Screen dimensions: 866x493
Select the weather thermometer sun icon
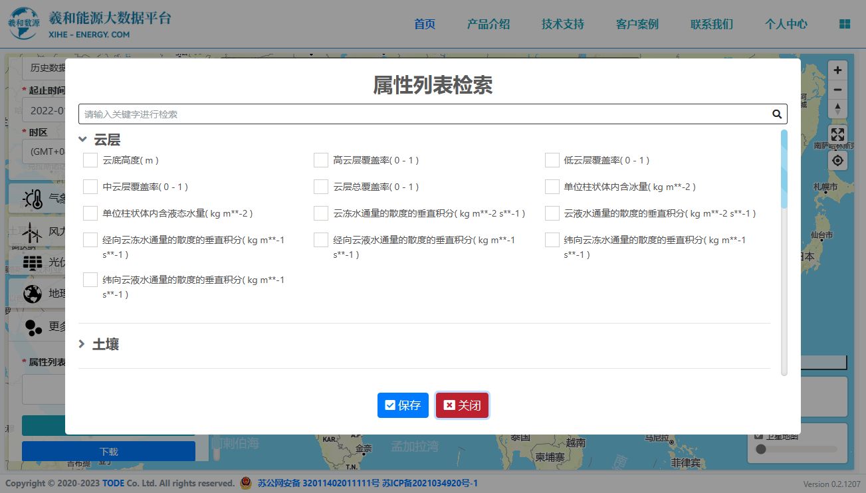[33, 199]
